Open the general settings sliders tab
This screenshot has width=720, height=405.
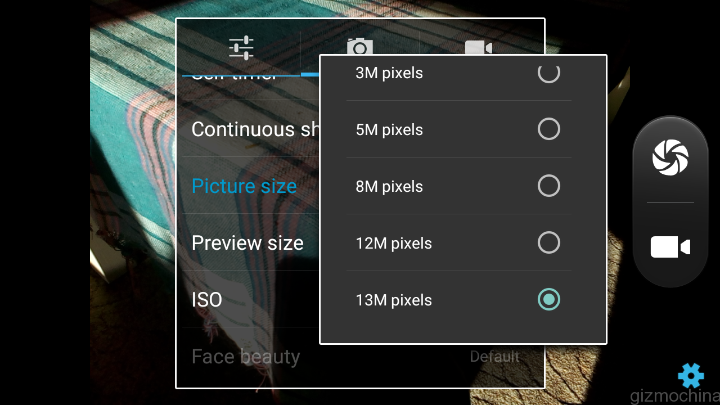tap(241, 47)
